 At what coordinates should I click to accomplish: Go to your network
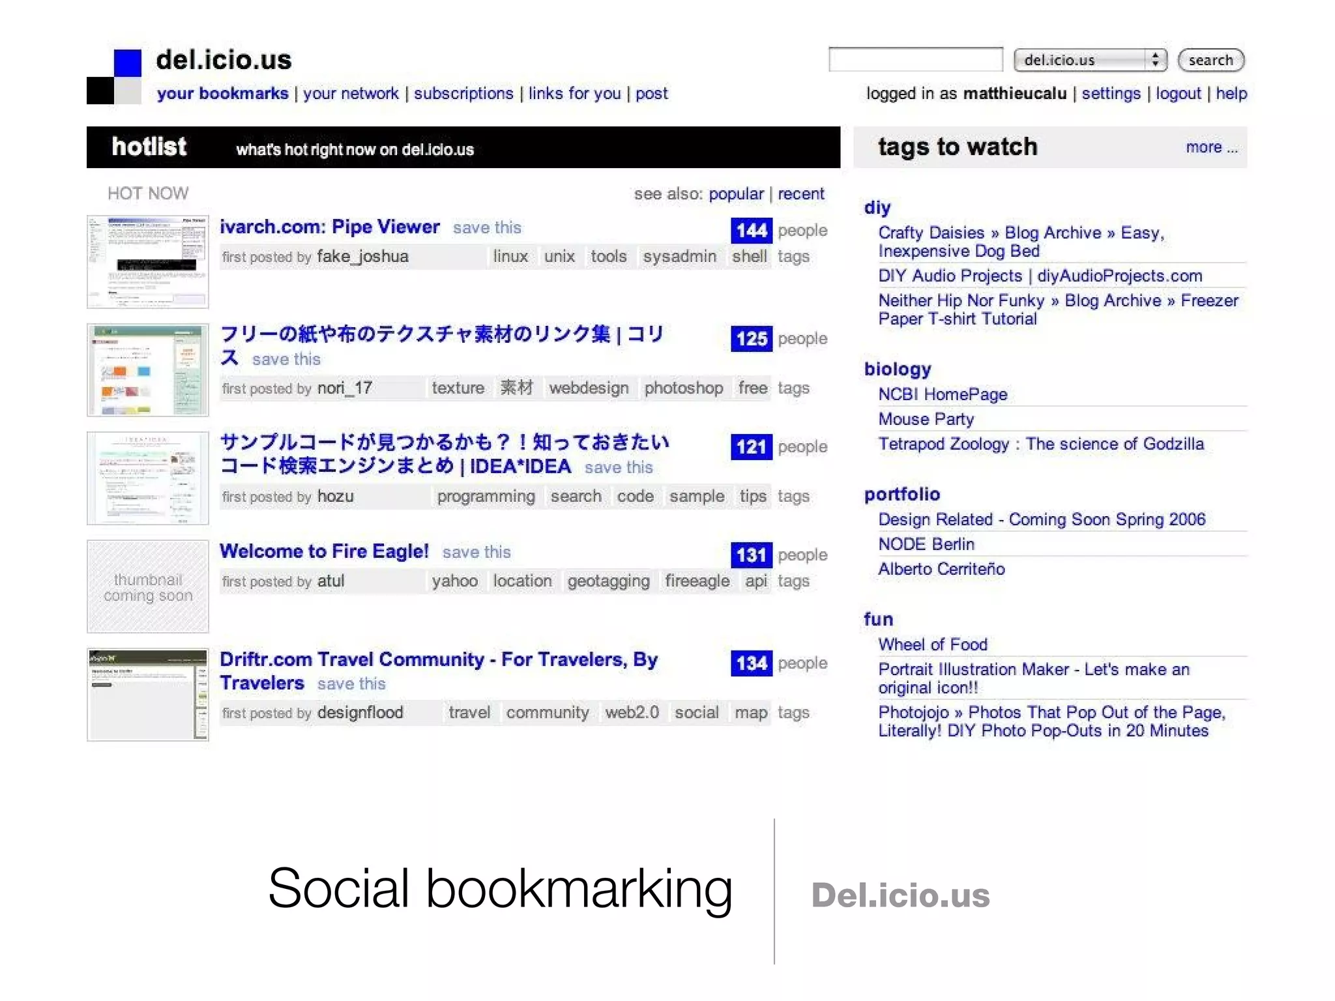pos(351,93)
